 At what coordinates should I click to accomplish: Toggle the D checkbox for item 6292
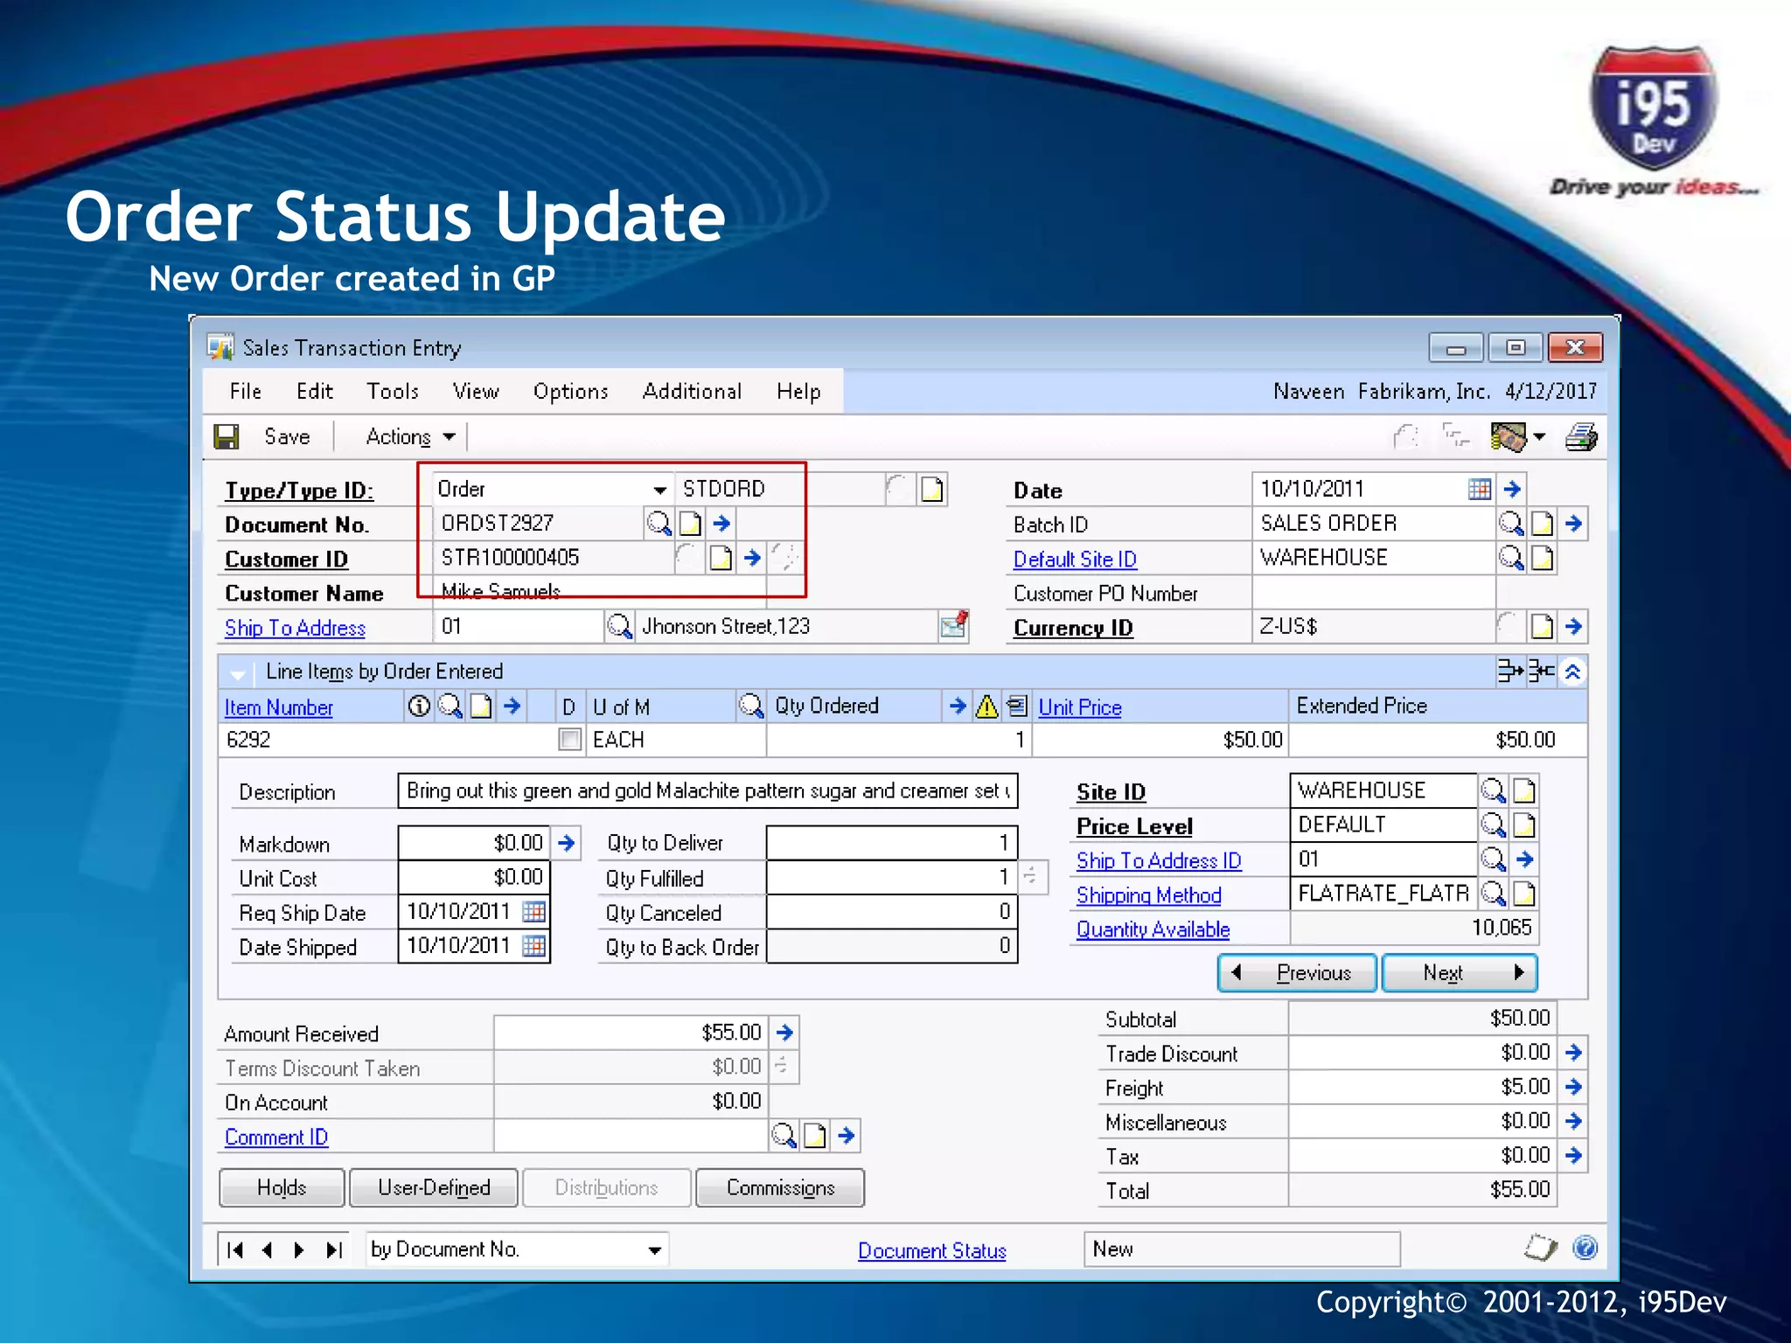569,740
